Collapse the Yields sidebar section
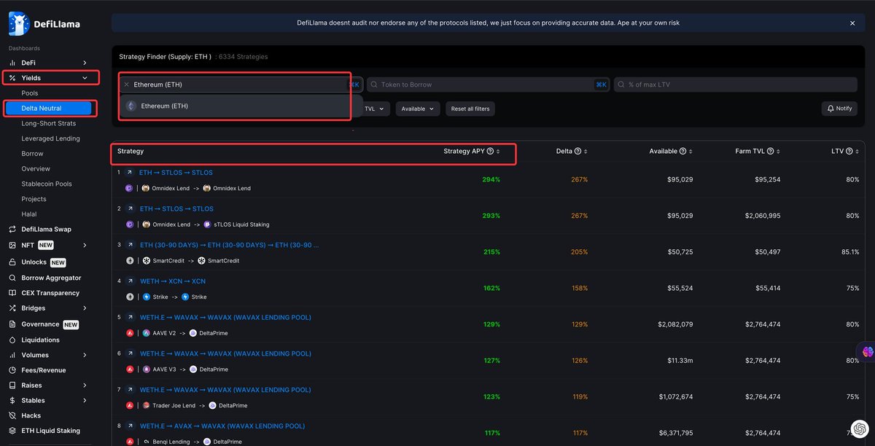 coord(85,78)
